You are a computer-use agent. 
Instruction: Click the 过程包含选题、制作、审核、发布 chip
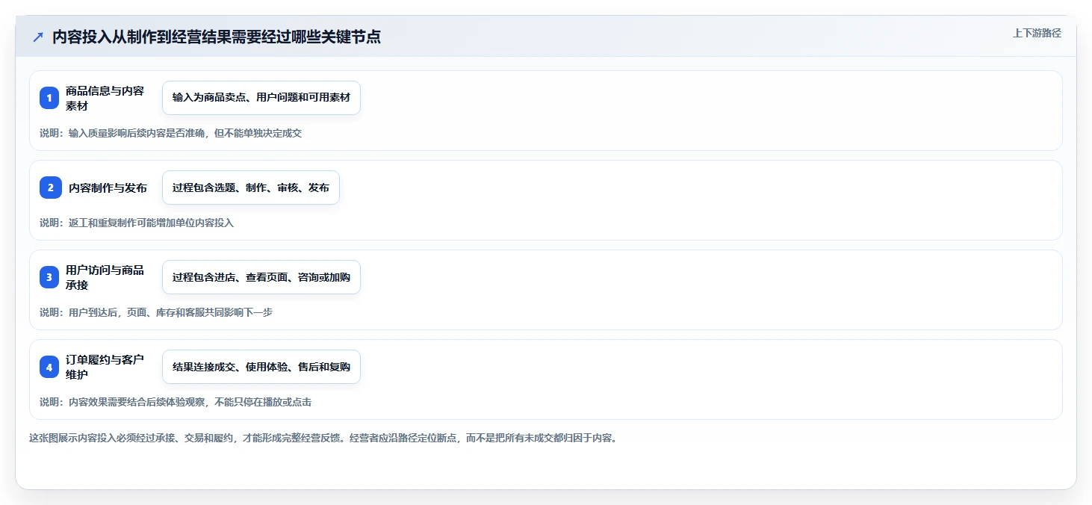point(251,188)
